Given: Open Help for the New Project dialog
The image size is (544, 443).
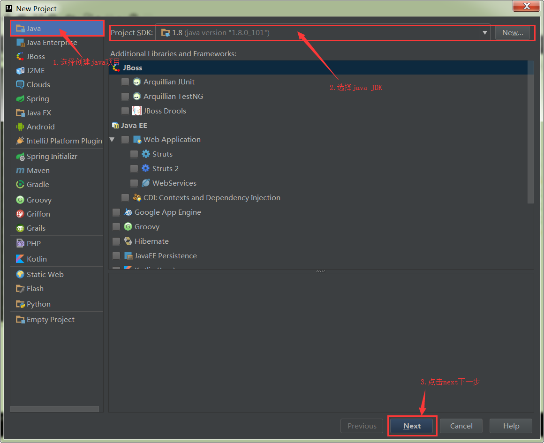Looking at the screenshot, I should pyautogui.click(x=511, y=426).
